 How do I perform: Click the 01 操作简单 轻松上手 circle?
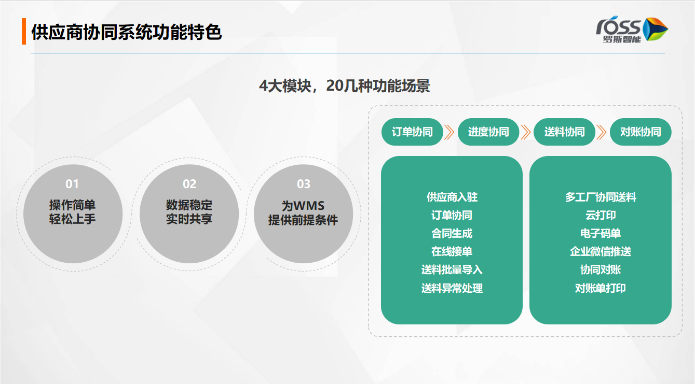point(73,214)
